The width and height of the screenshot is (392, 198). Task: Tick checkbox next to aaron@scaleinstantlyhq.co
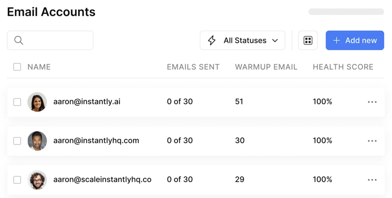(17, 180)
